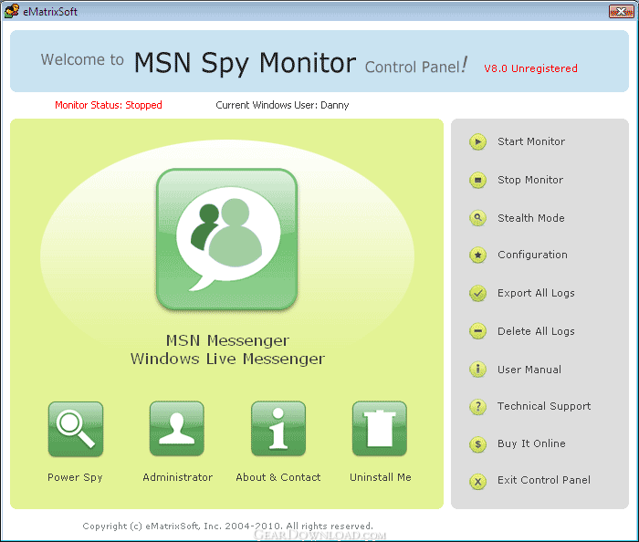Click the Stealth Mode magnifier icon
The width and height of the screenshot is (639, 542).
tap(477, 218)
